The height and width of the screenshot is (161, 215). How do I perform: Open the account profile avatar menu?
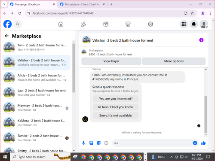click(204, 24)
